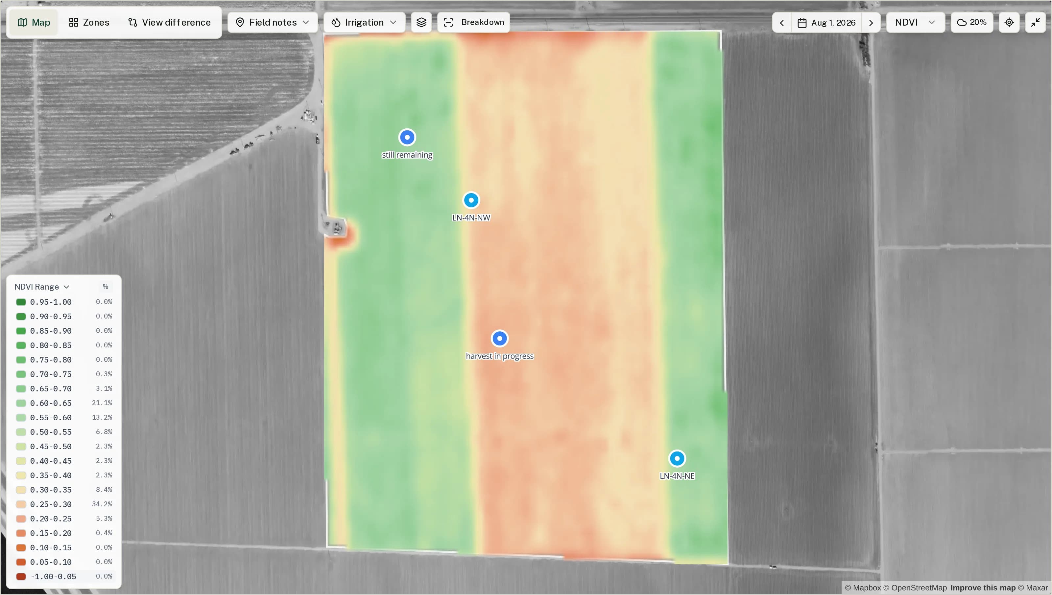Viewport: 1052px width, 595px height.
Task: Click the "harvest in progress" note pin
Action: 499,338
